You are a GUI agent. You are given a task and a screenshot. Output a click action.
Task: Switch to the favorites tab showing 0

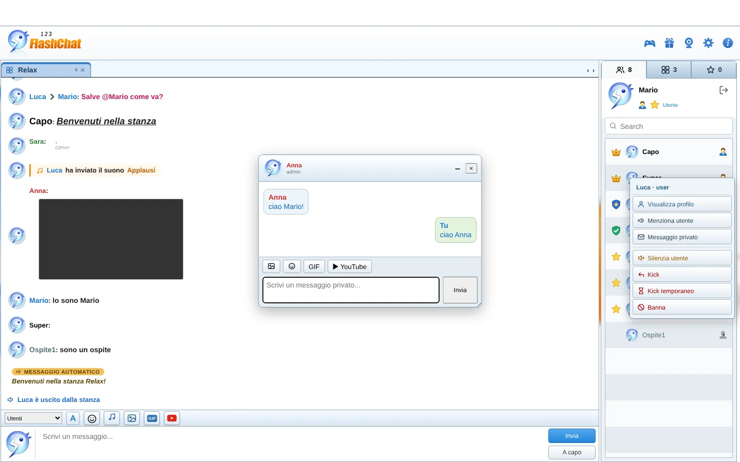[714, 70]
